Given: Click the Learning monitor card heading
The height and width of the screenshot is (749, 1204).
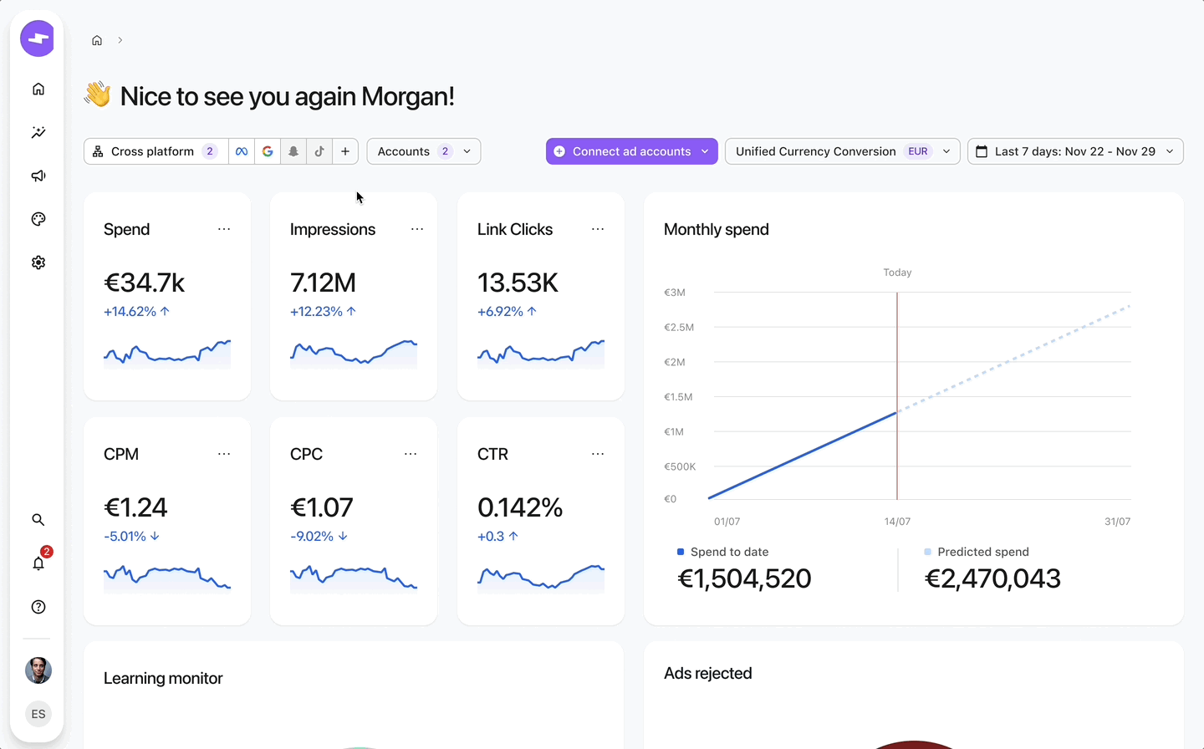Looking at the screenshot, I should (163, 679).
